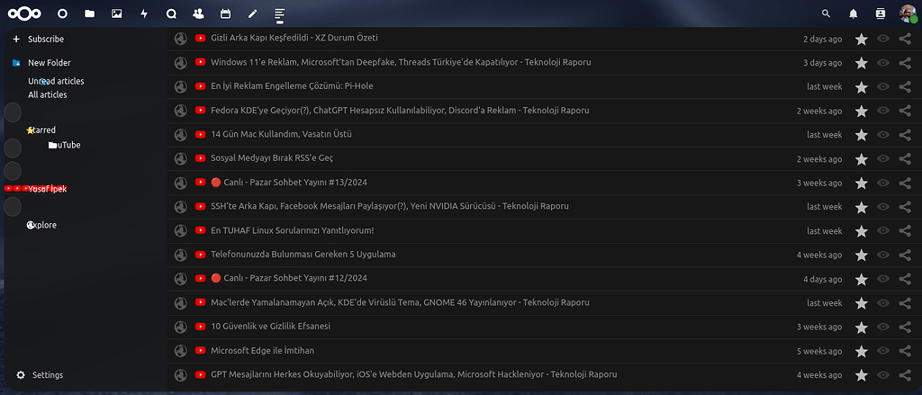
Task: Open the notifications bell
Action: click(x=854, y=13)
